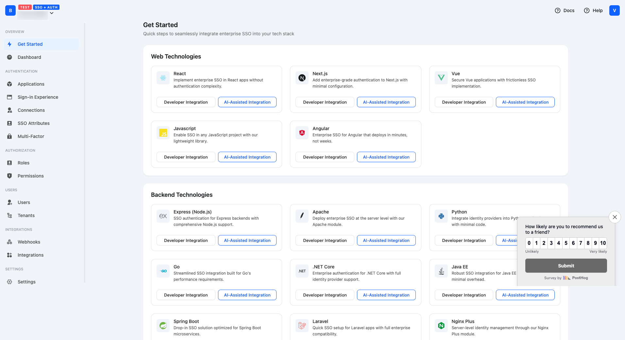The width and height of the screenshot is (625, 340).
Task: Select the Nginx Plus icon
Action: point(441,326)
